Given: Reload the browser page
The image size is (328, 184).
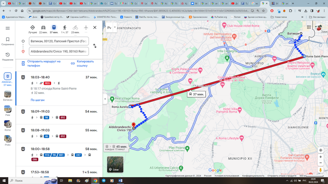Looking at the screenshot, I should click(x=16, y=11).
